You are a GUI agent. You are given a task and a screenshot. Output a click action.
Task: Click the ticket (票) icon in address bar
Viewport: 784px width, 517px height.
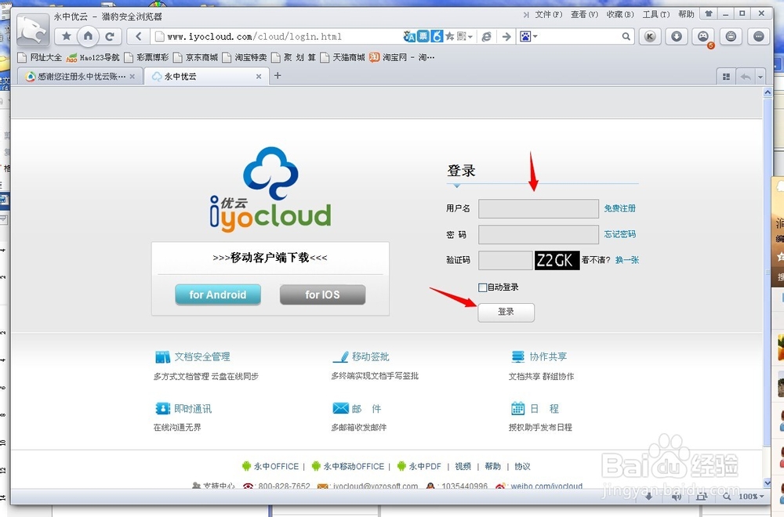(423, 36)
